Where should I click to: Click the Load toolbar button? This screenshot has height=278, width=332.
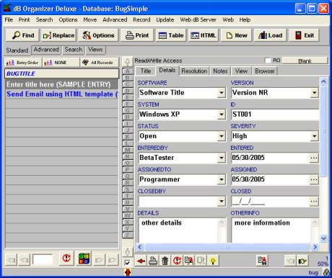point(271,35)
